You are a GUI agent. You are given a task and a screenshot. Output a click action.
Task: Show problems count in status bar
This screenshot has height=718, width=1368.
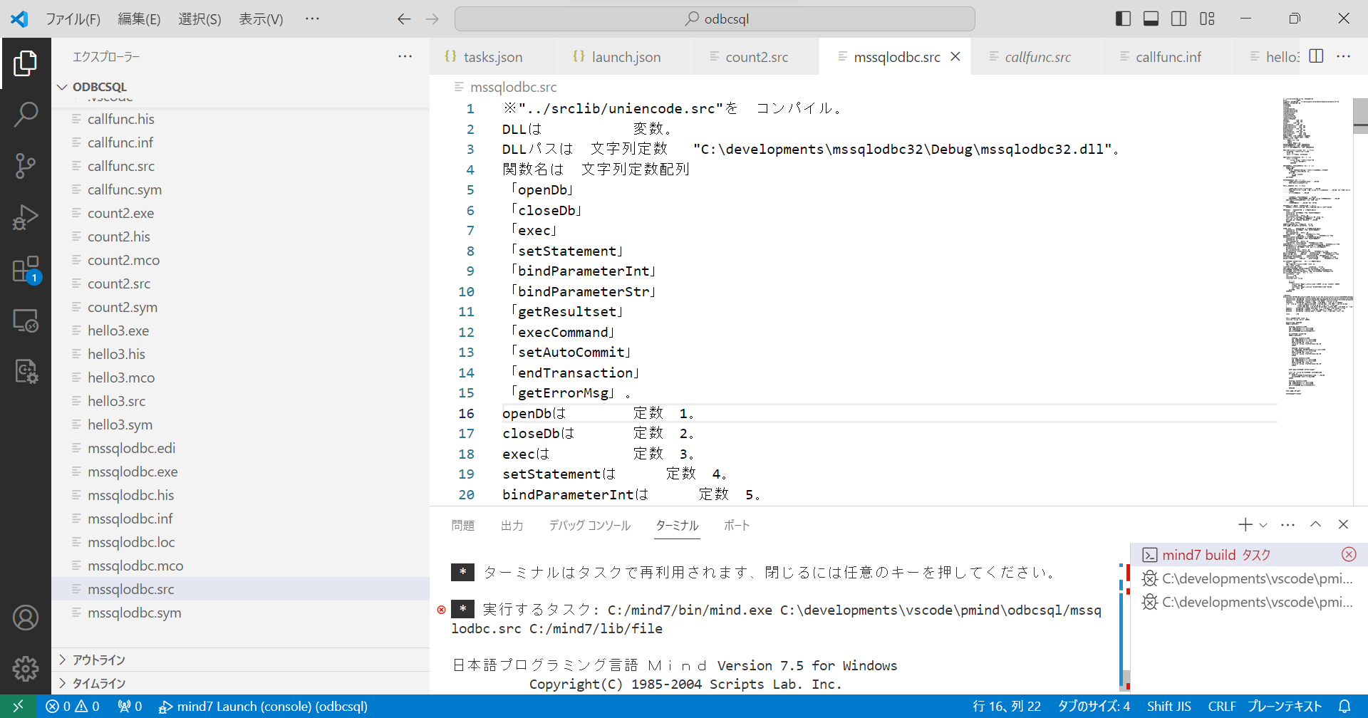point(73,706)
